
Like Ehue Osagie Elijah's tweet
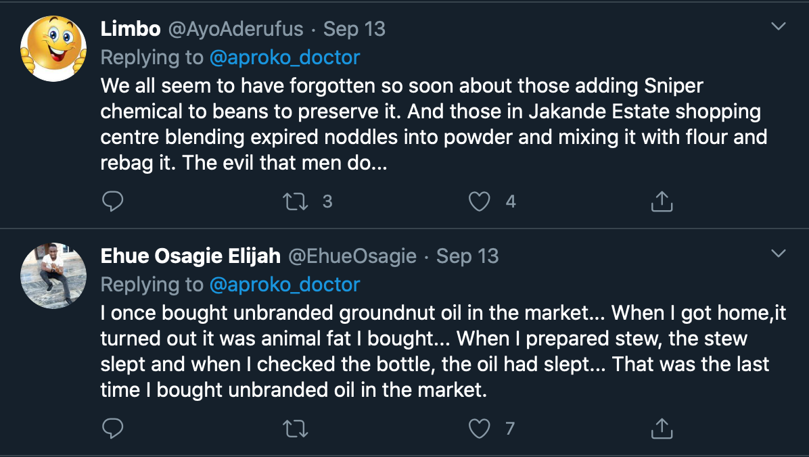click(x=479, y=428)
